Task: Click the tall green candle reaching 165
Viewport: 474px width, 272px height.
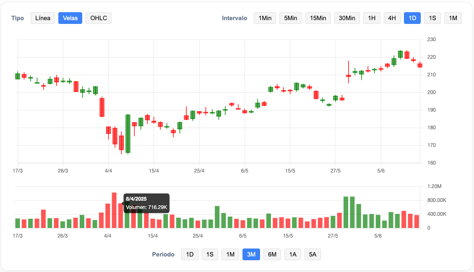Action: click(128, 133)
